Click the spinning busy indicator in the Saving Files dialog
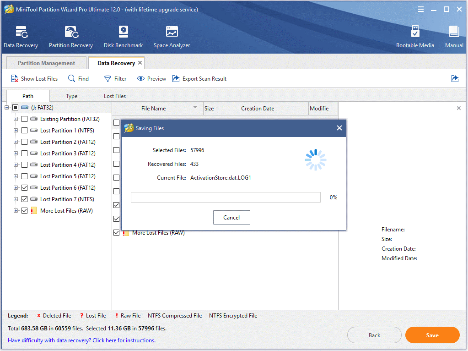 click(x=316, y=160)
